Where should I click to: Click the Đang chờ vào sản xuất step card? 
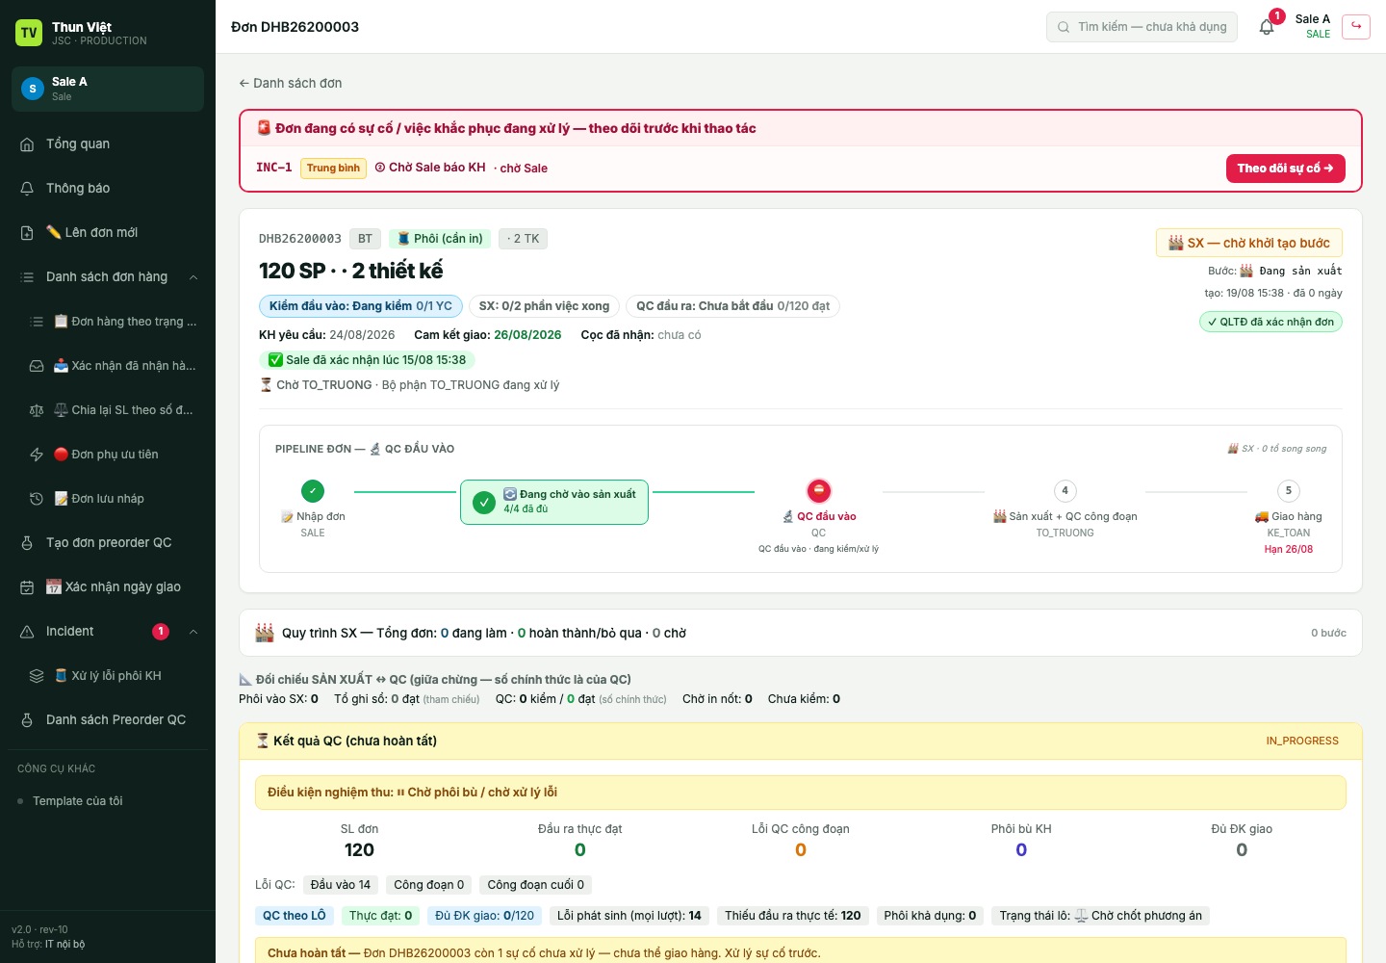pos(554,502)
